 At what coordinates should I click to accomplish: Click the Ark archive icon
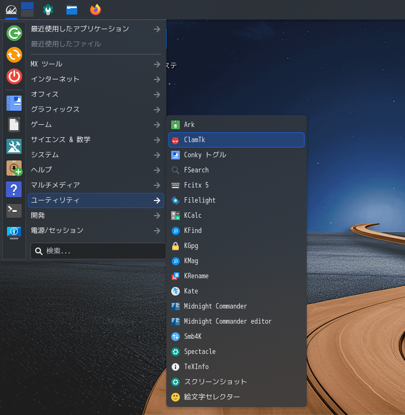point(175,124)
